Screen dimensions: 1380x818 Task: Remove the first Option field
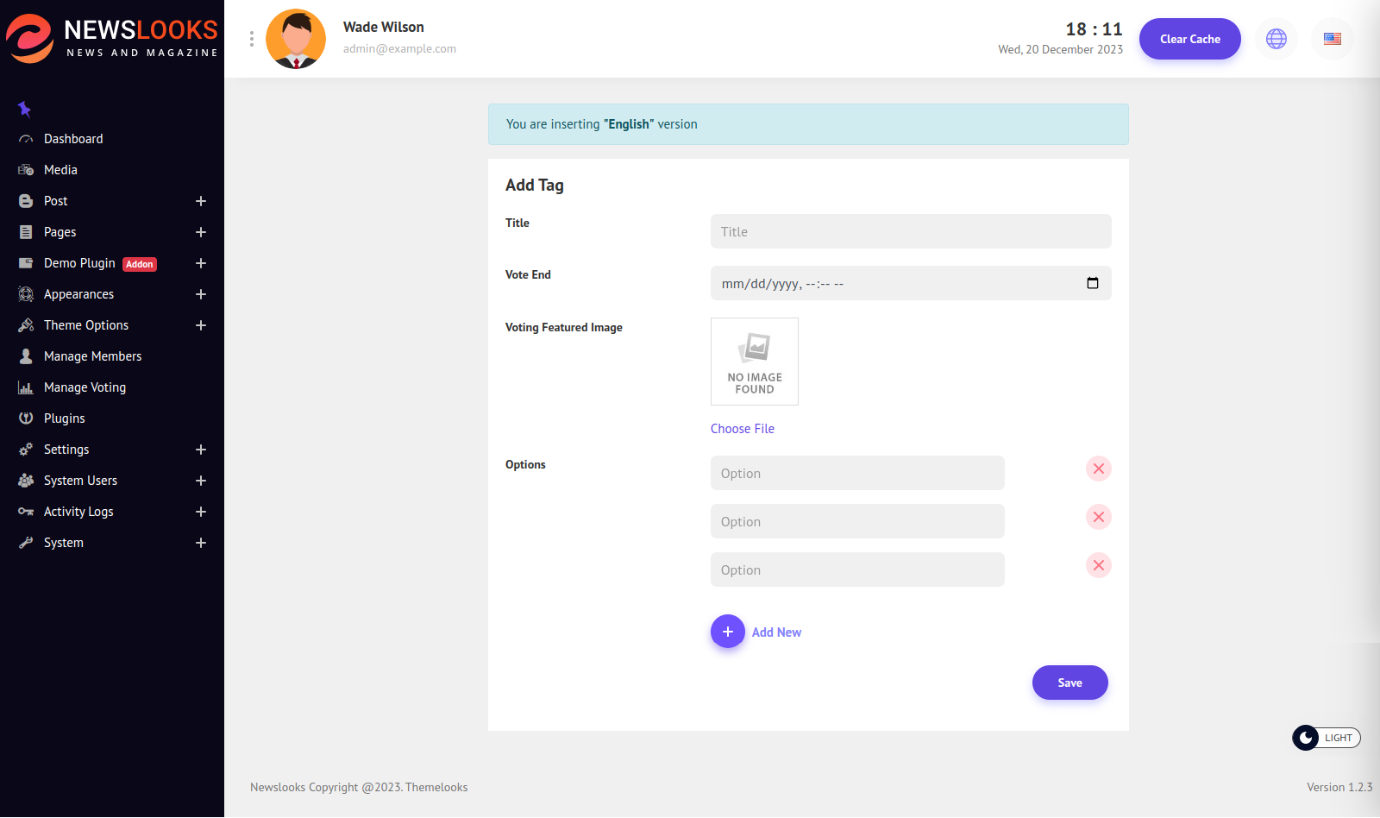[x=1098, y=469]
